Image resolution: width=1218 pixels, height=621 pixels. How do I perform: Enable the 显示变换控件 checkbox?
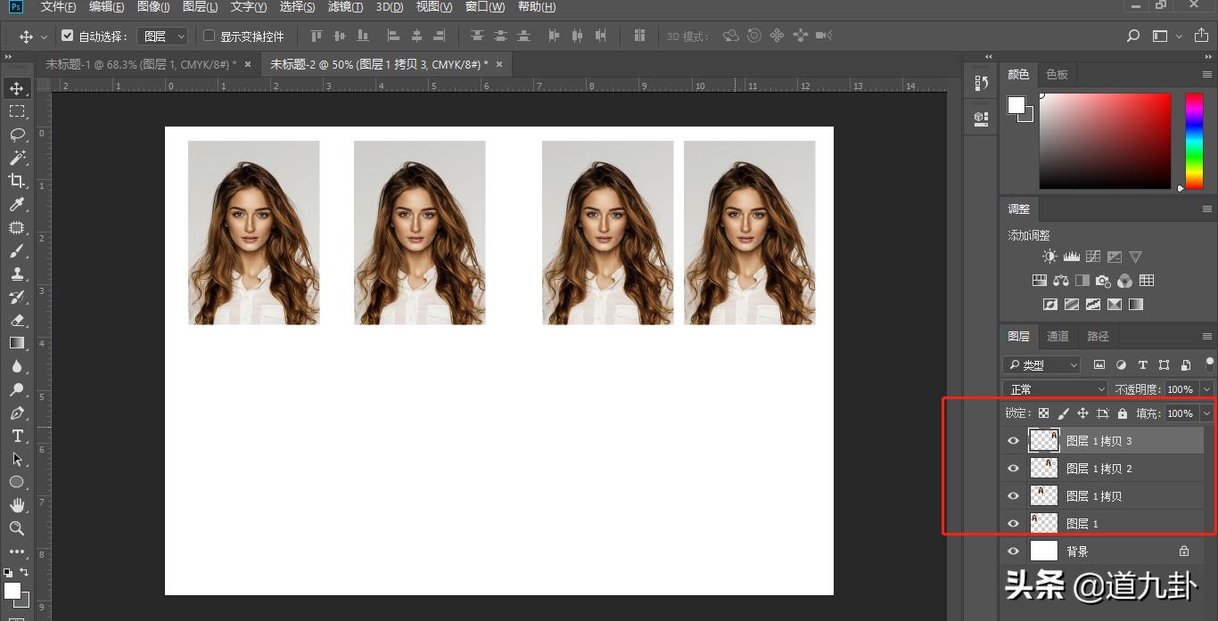(210, 37)
